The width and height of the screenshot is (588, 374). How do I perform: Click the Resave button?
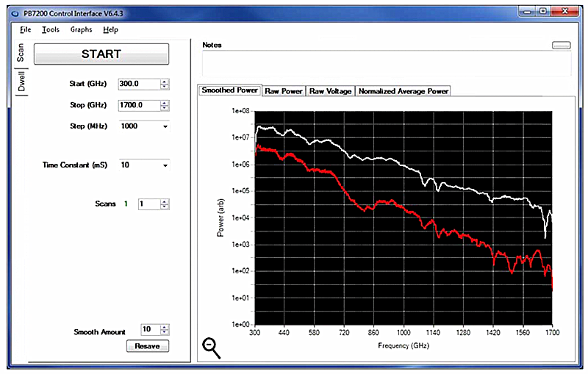[x=147, y=345]
